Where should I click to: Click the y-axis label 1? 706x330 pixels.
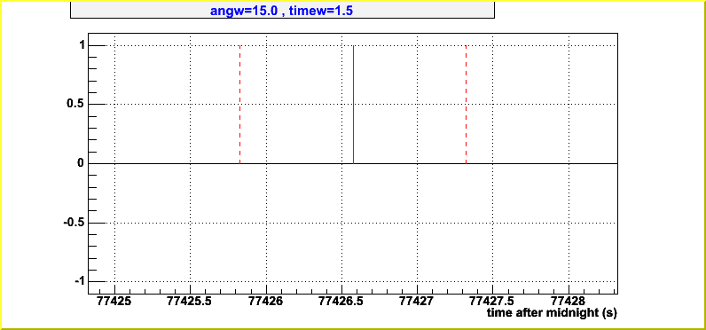[81, 45]
